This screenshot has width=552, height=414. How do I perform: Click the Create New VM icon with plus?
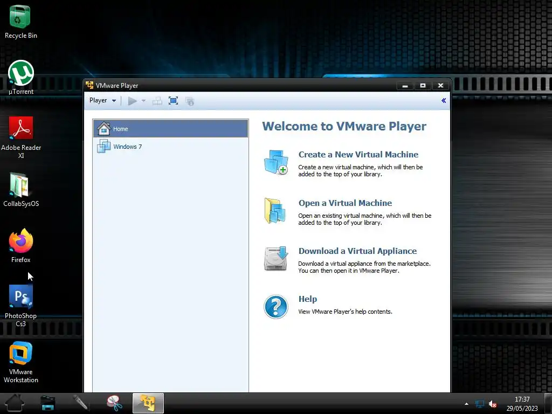click(276, 163)
